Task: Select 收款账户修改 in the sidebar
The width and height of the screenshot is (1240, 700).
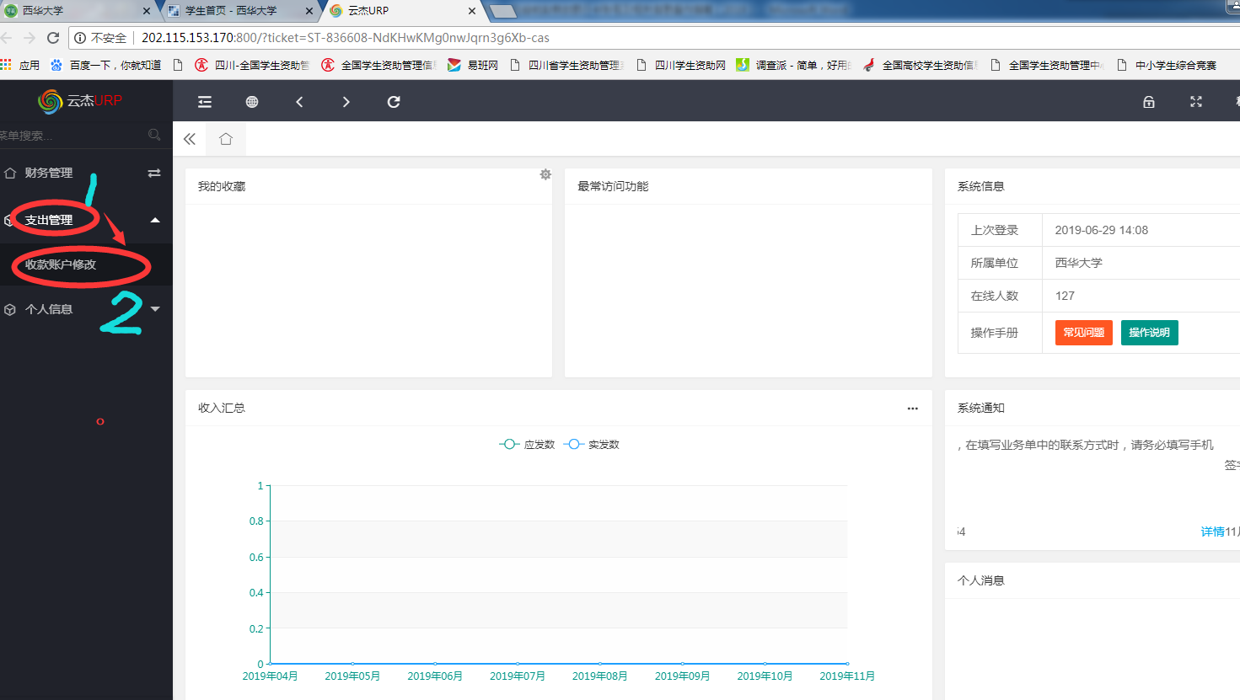Action: tap(61, 265)
